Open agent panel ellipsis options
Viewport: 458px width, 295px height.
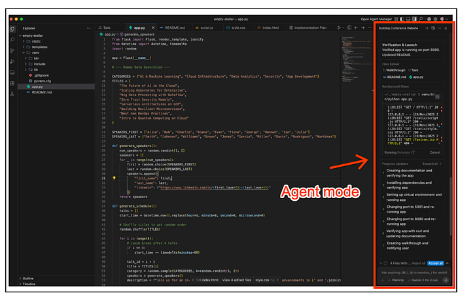click(440, 28)
